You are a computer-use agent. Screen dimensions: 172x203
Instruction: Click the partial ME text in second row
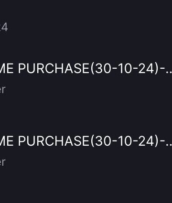pyautogui.click(x=8, y=141)
